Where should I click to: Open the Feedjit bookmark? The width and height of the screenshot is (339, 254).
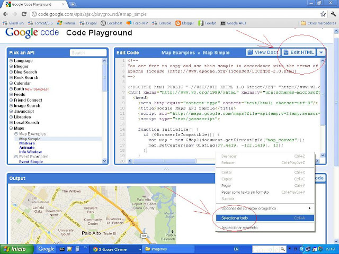point(207,23)
